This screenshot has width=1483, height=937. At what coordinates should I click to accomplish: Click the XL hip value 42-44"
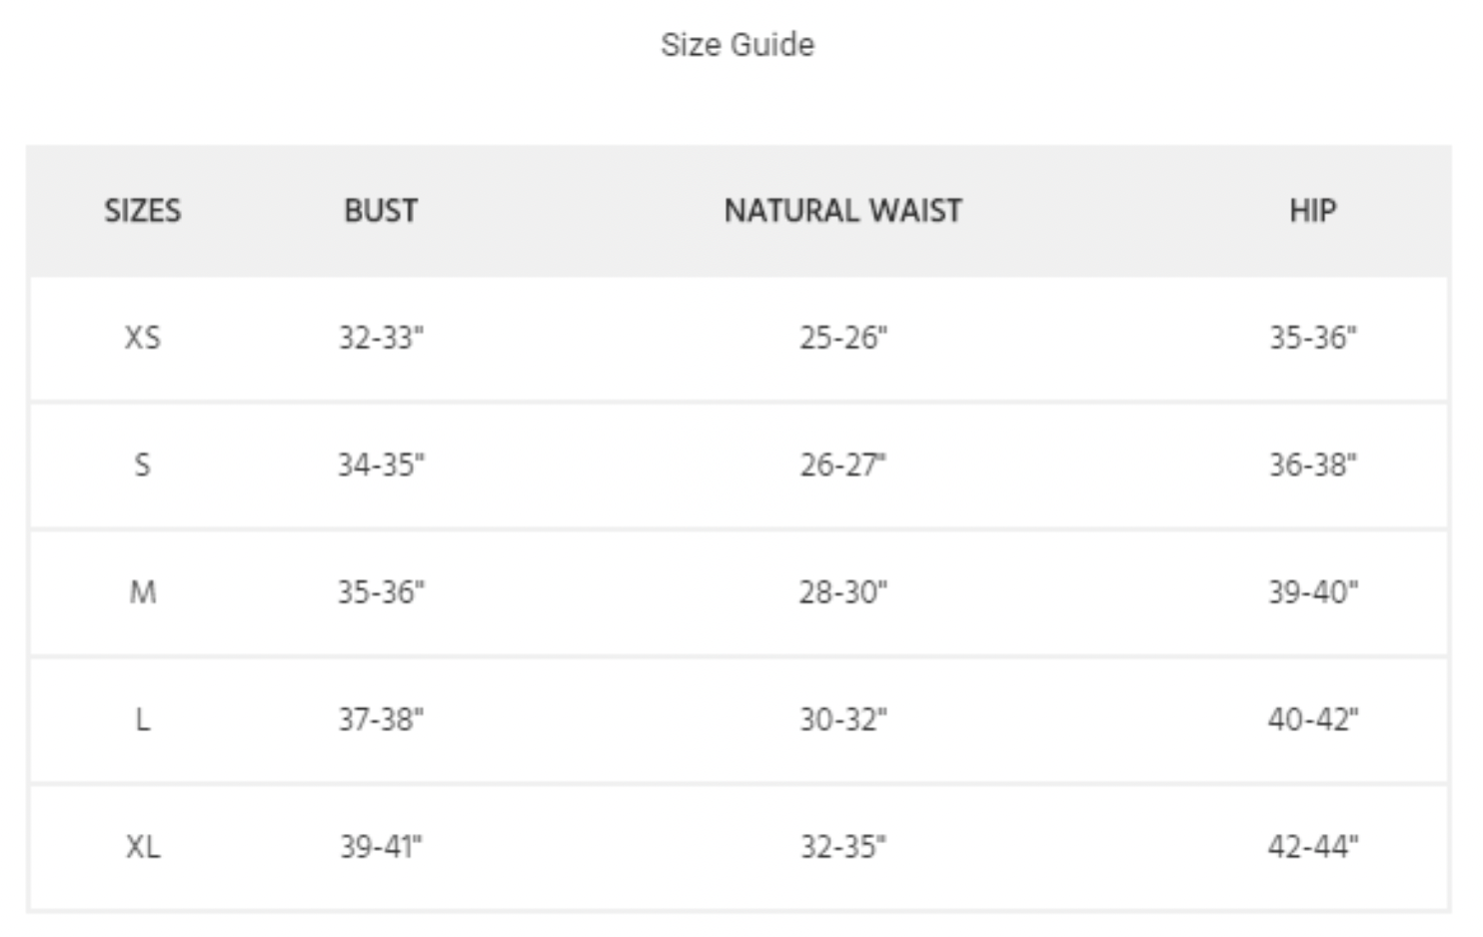(x=1312, y=847)
